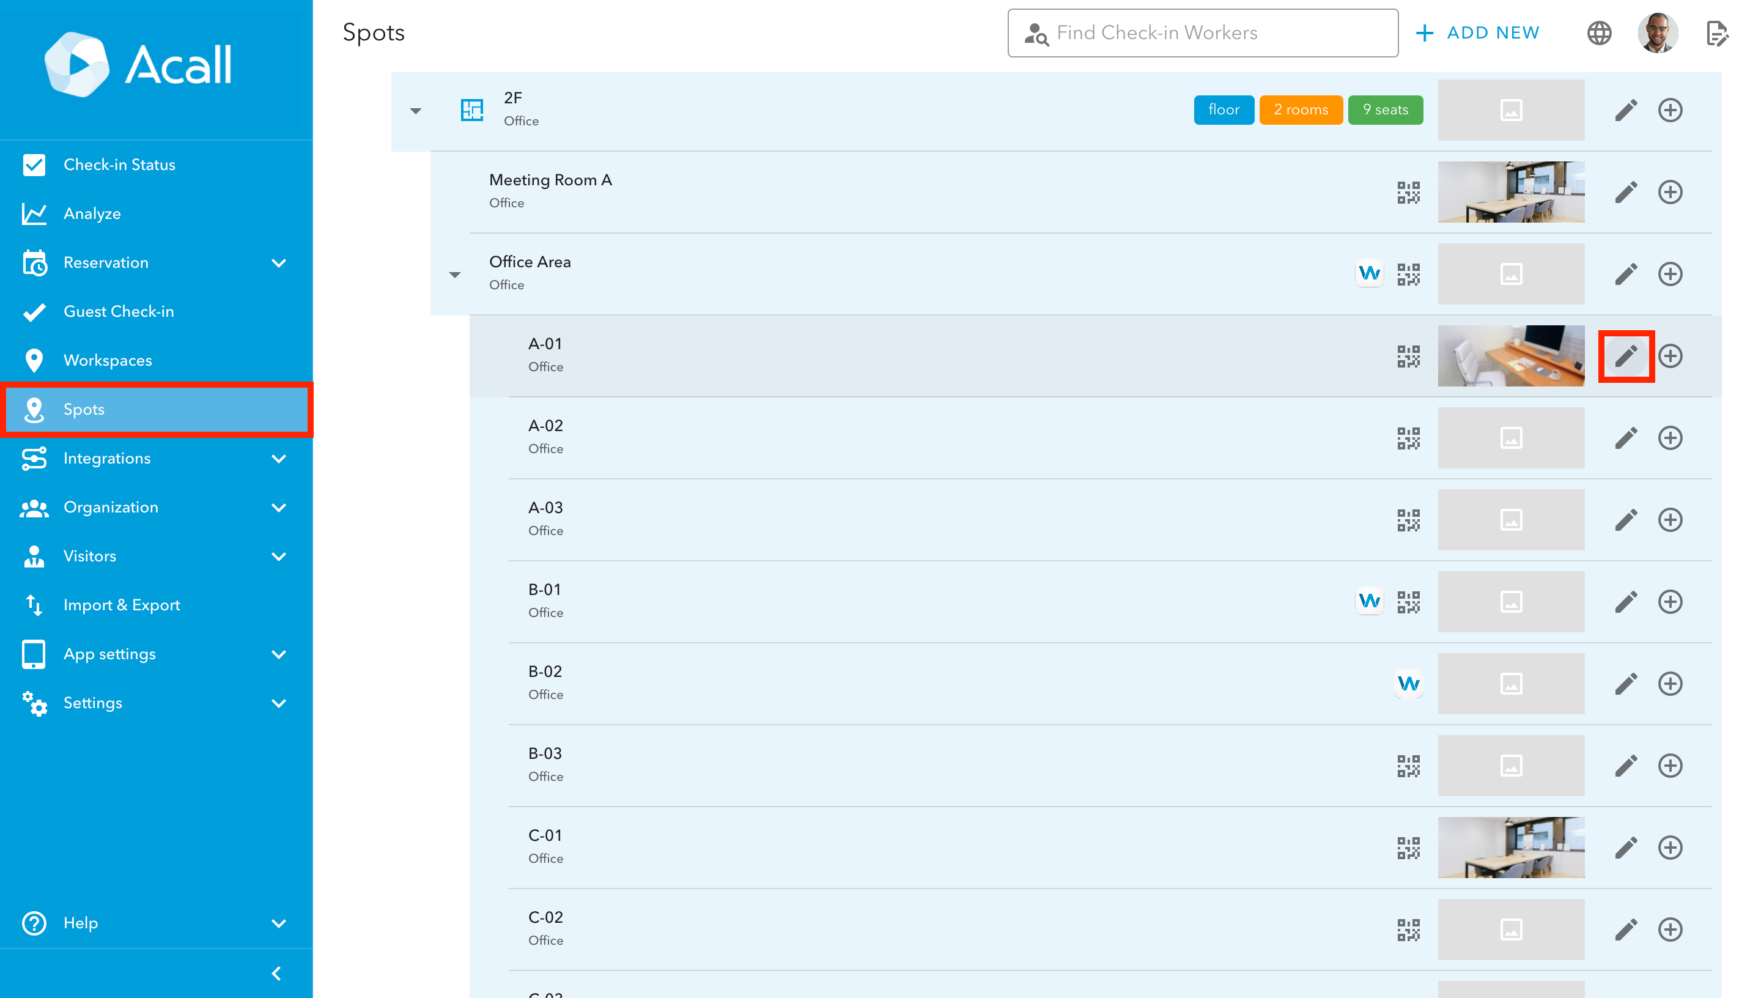Select the B-03 seat row name
The image size is (1761, 998).
pyautogui.click(x=545, y=753)
